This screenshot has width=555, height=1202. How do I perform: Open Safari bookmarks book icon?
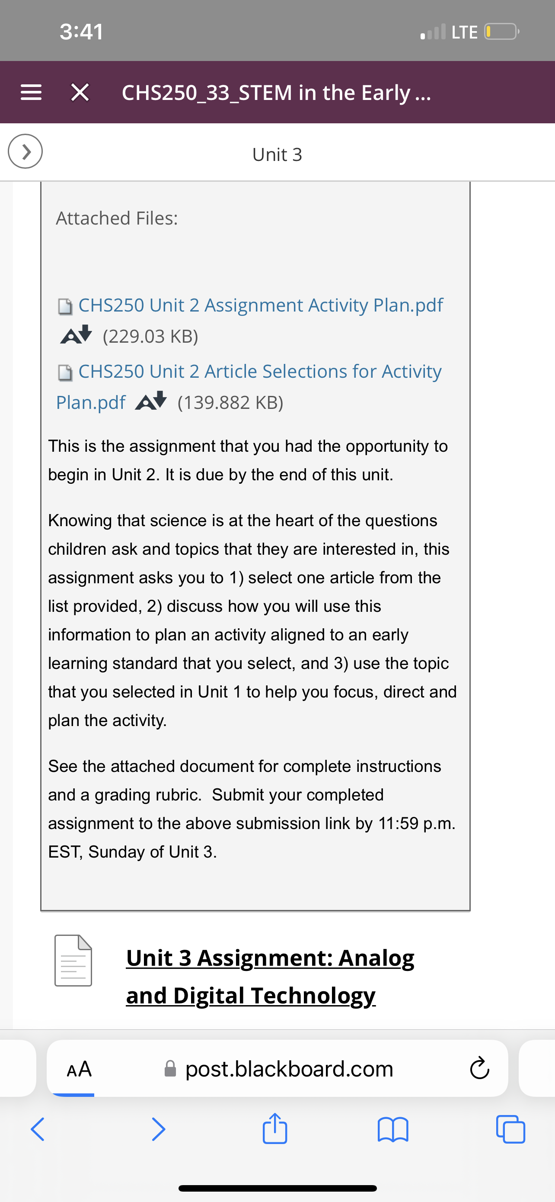point(393,1129)
